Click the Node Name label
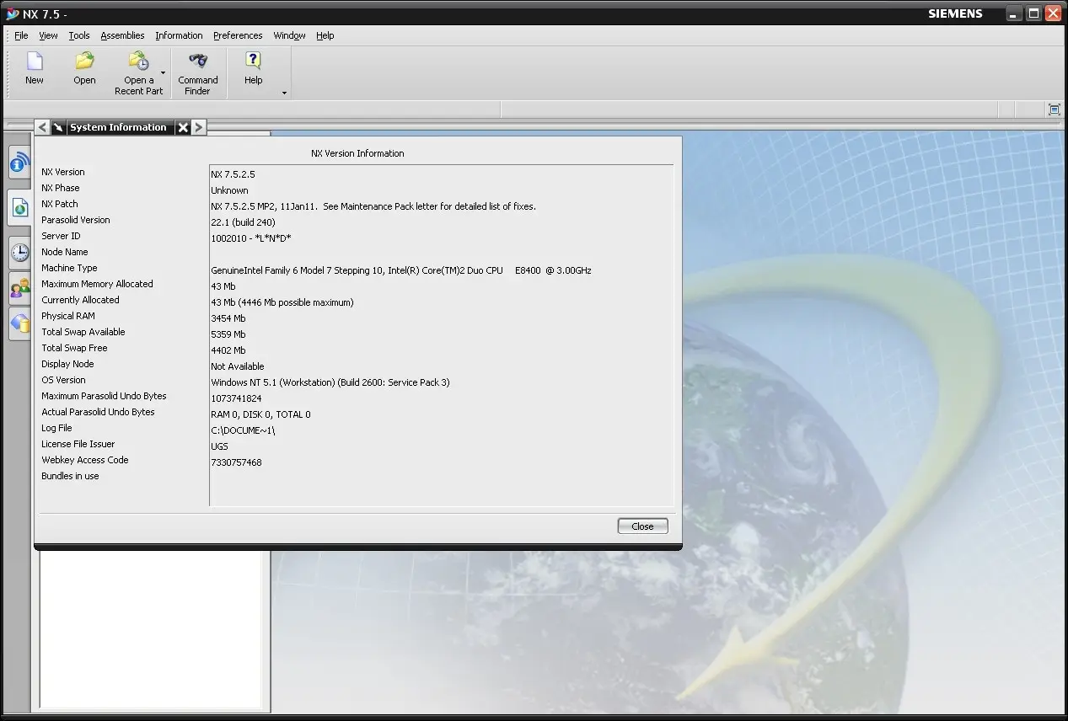Screen dimensions: 1068x721 tap(65, 252)
